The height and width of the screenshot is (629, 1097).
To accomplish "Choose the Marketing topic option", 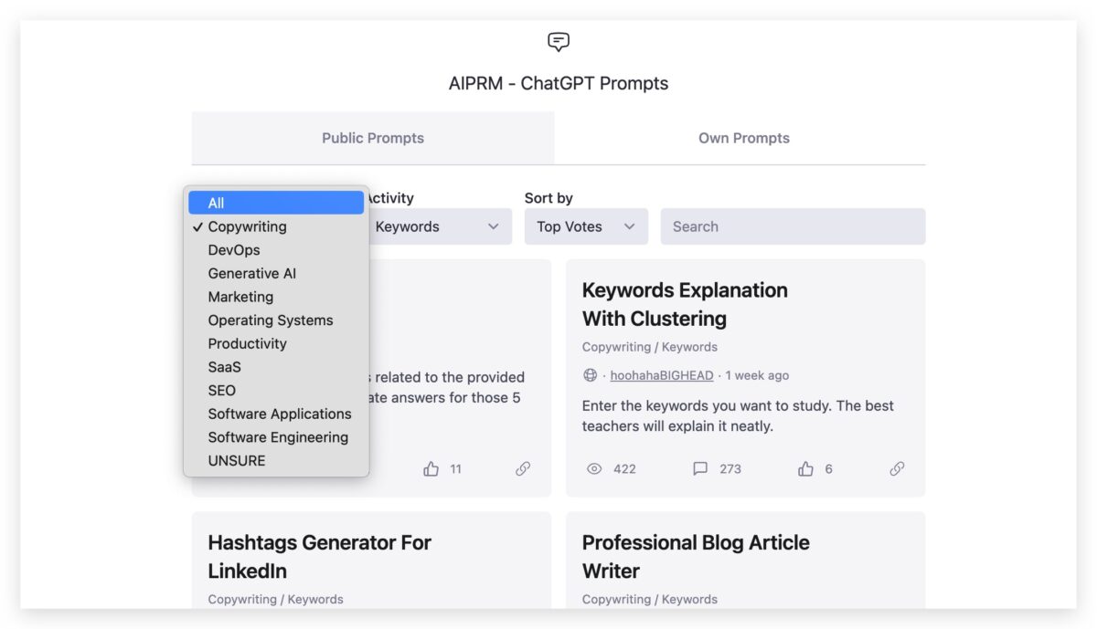I will point(276,297).
